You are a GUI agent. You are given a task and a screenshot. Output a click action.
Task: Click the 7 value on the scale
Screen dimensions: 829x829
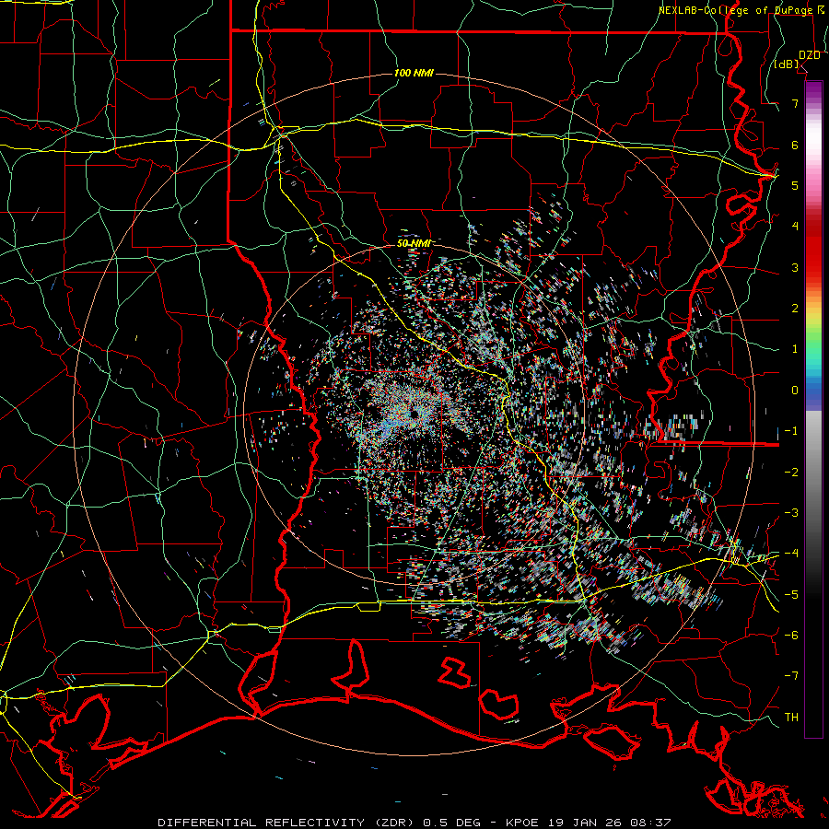tap(795, 103)
